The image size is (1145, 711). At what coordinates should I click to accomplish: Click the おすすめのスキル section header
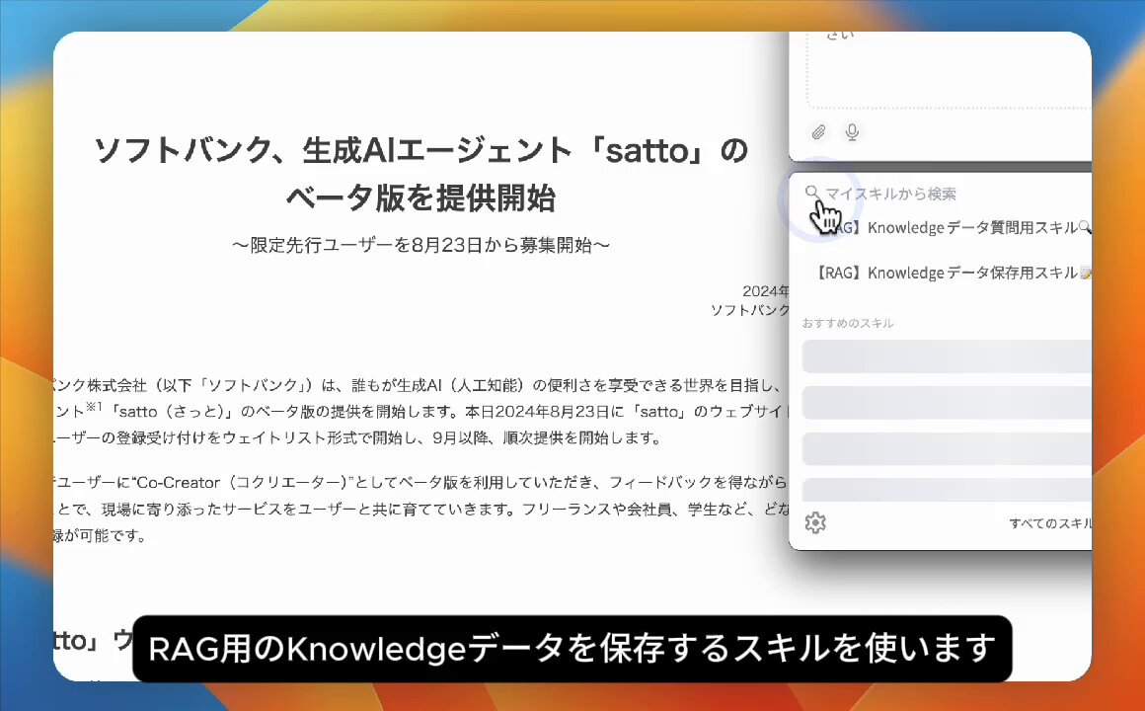tap(849, 323)
